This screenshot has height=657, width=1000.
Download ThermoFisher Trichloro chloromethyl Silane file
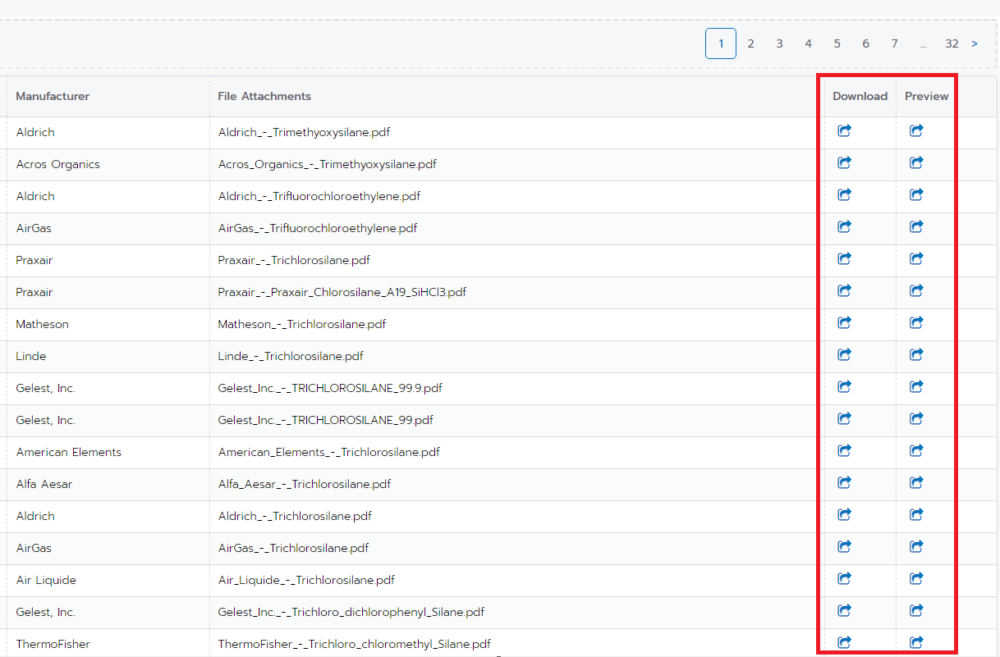[x=844, y=642]
